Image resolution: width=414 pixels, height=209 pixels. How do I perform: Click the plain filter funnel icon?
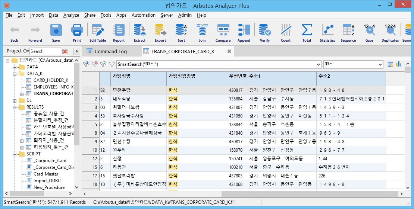[x=112, y=64]
